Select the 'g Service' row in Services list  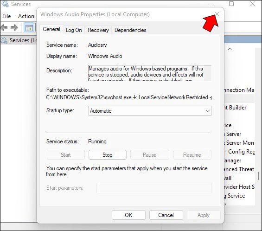click(239, 196)
